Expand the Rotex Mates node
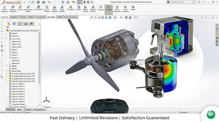This screenshot has height=122, width=219. coord(7,71)
